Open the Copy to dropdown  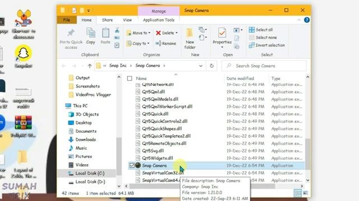click(x=138, y=44)
